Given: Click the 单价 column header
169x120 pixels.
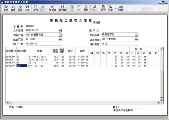Looking at the screenshot, I should tap(71, 51).
